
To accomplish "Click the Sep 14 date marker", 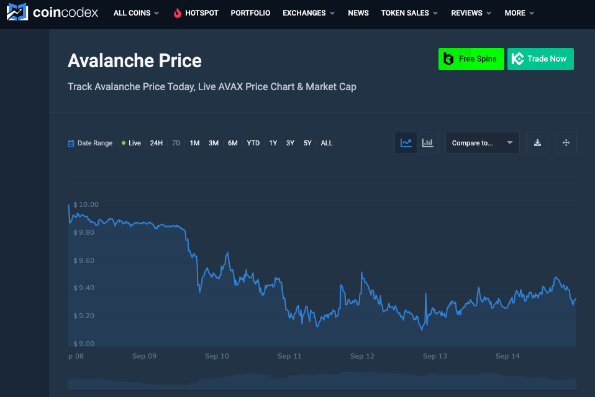I will (507, 356).
